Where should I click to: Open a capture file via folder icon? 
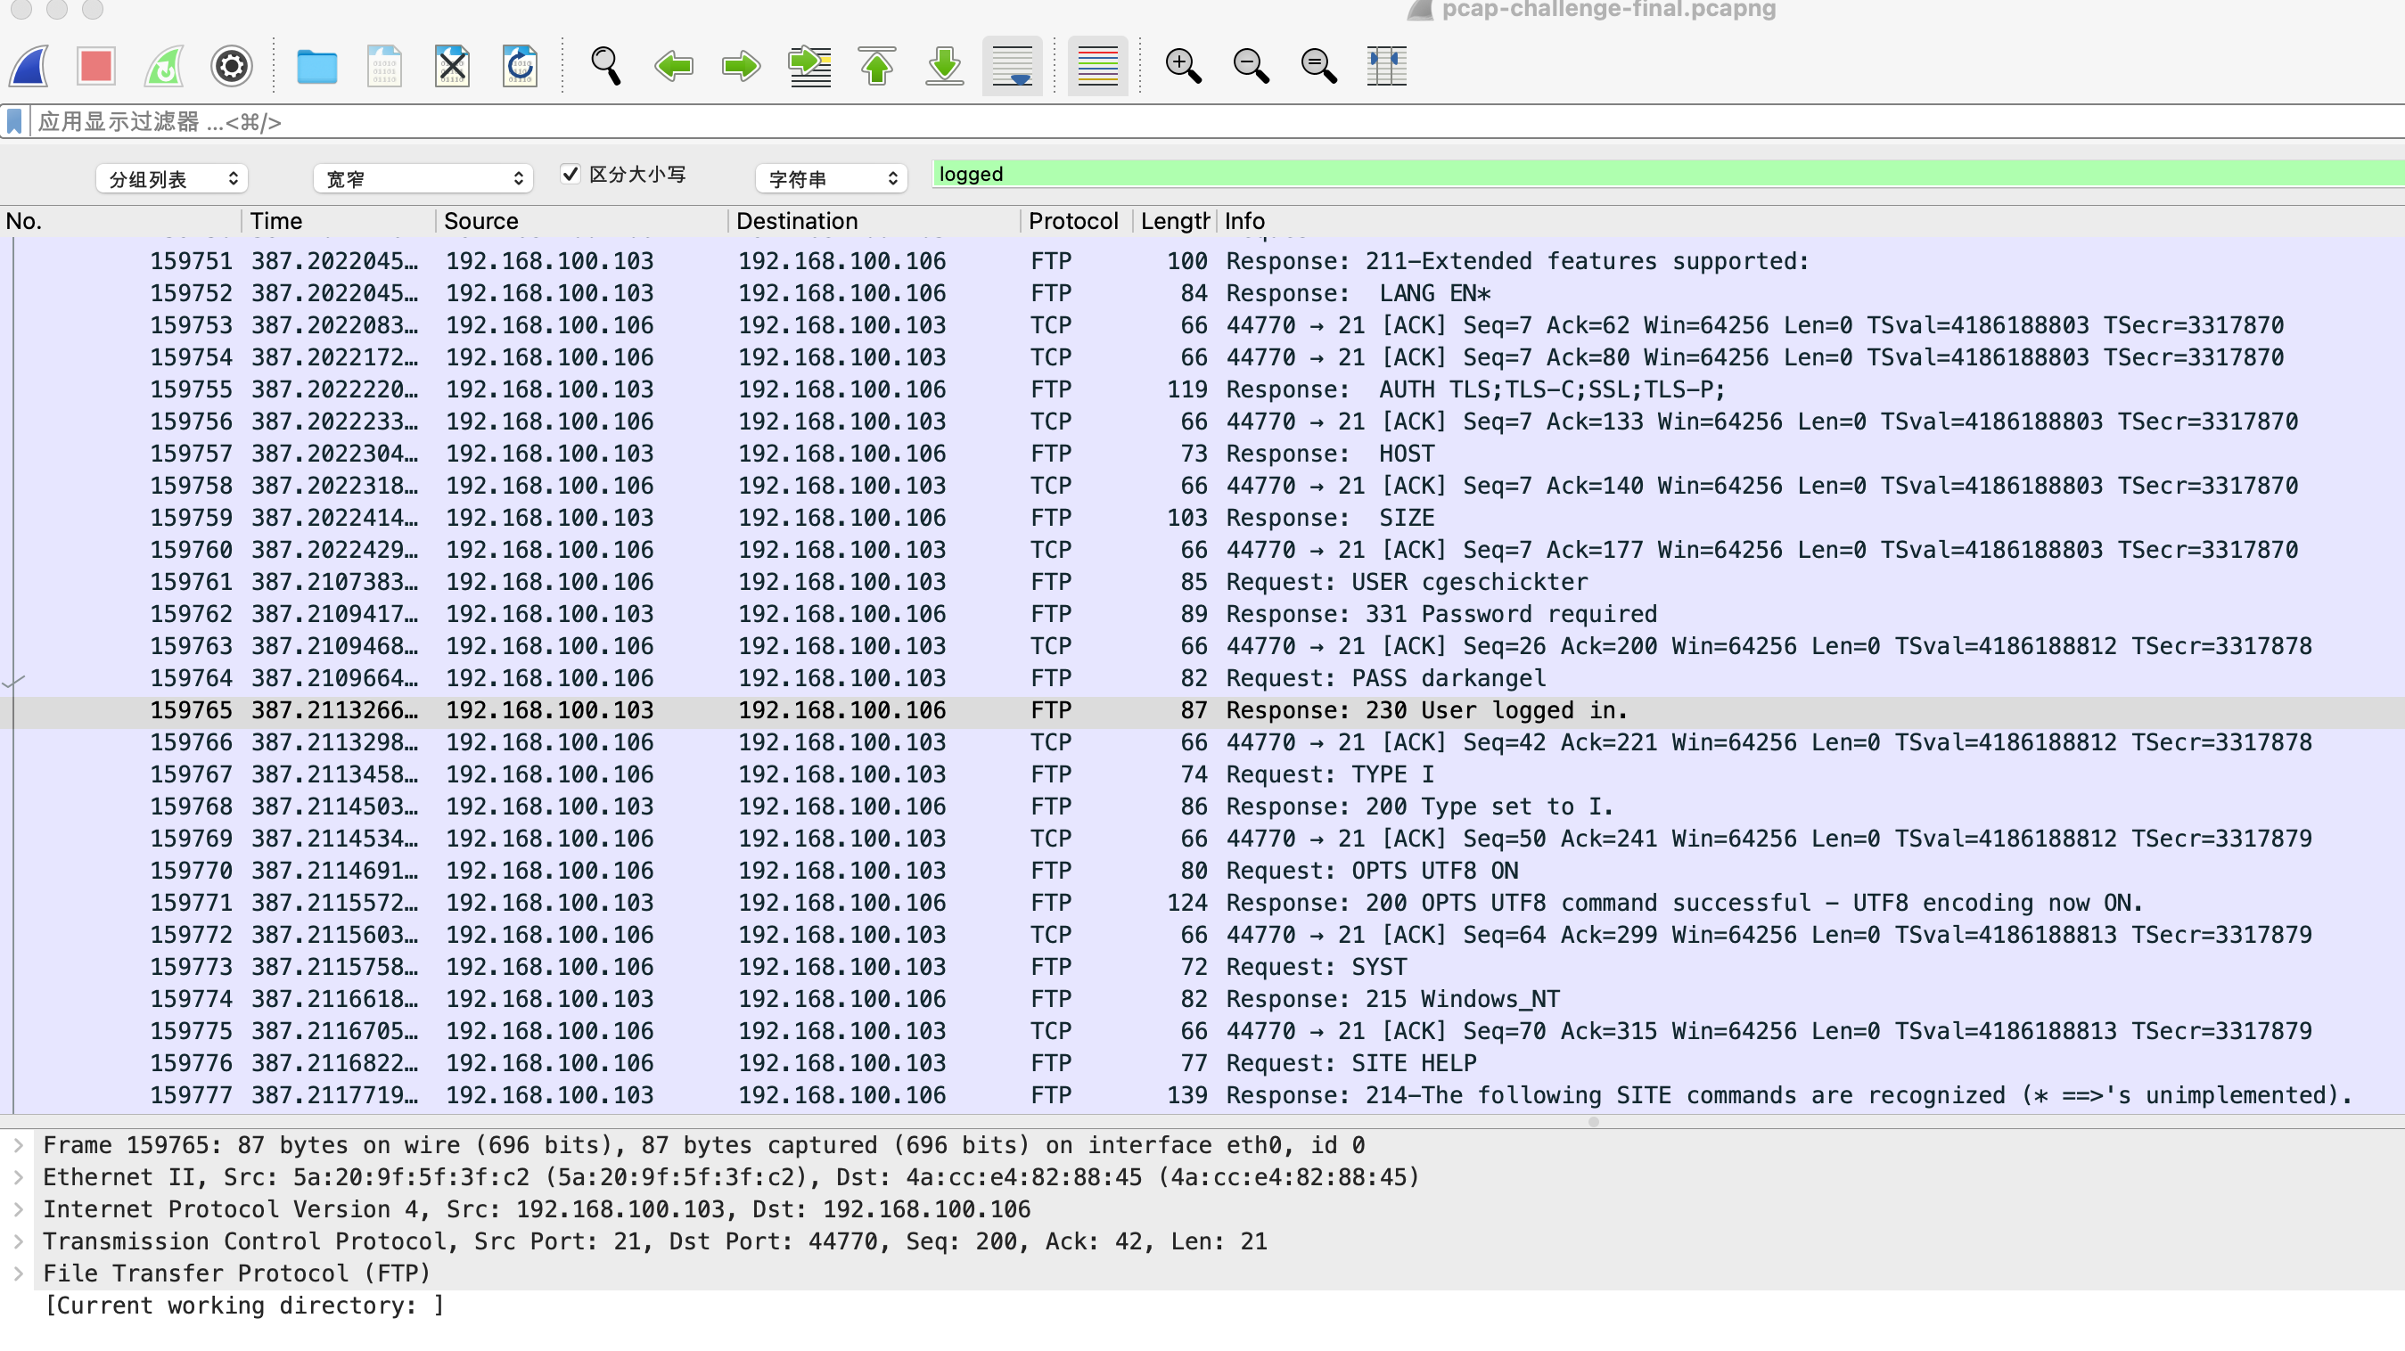(x=316, y=66)
